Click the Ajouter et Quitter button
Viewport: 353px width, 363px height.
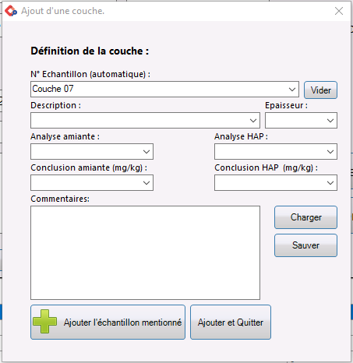coord(231,322)
